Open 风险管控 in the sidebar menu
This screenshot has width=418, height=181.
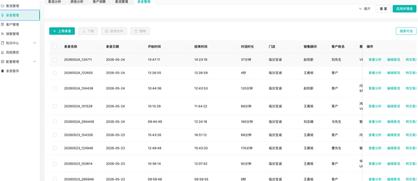13,52
